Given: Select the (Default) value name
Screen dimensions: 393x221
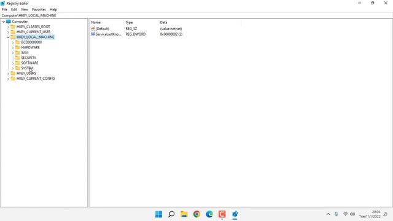Looking at the screenshot, I should (x=103, y=29).
